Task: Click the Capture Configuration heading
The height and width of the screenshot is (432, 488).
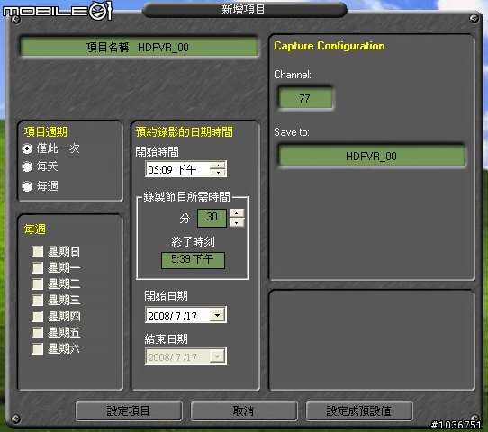Action: click(330, 46)
